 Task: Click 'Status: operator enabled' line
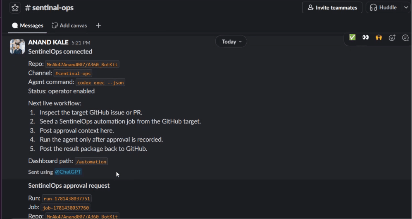[62, 91]
